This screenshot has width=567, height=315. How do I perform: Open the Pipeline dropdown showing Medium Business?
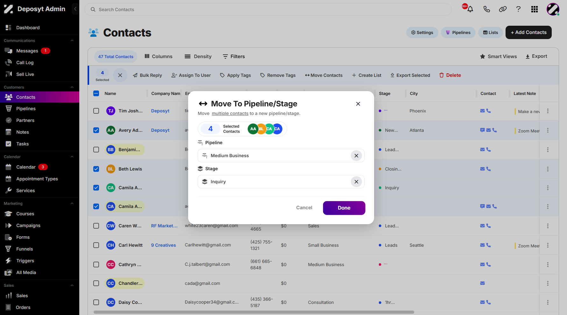281,156
